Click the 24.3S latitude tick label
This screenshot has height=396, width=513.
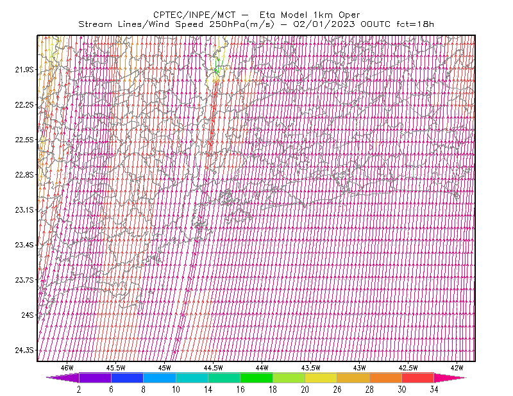click(x=24, y=351)
